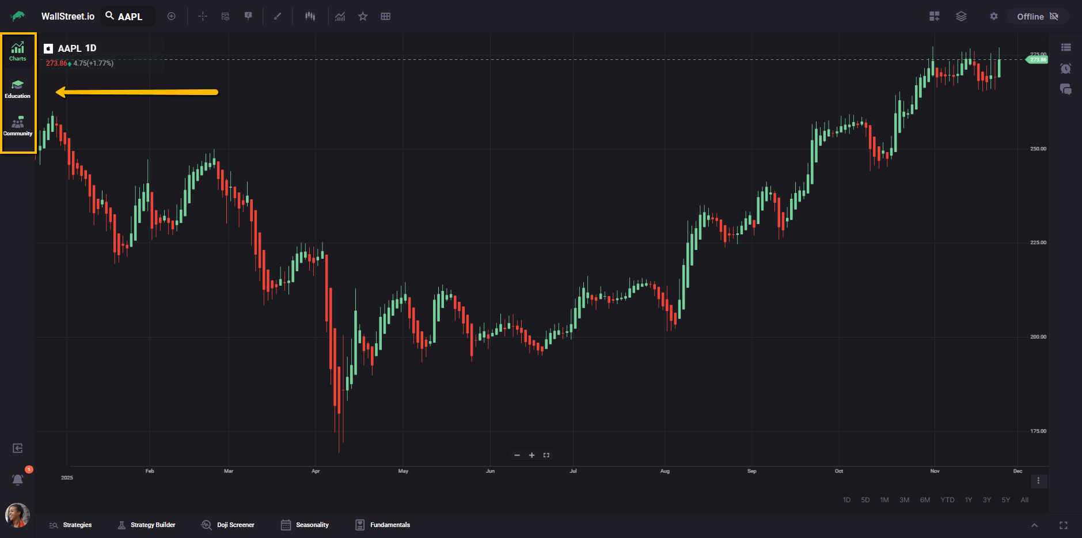The width and height of the screenshot is (1082, 538).
Task: Toggle the watchlist panel icon
Action: click(x=1065, y=47)
